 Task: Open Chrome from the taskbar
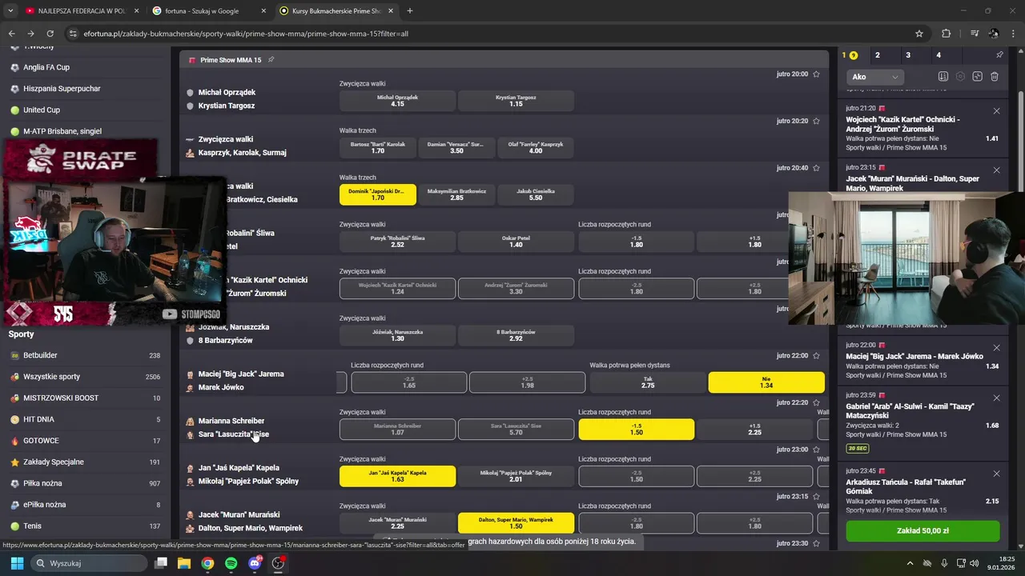[207, 563]
